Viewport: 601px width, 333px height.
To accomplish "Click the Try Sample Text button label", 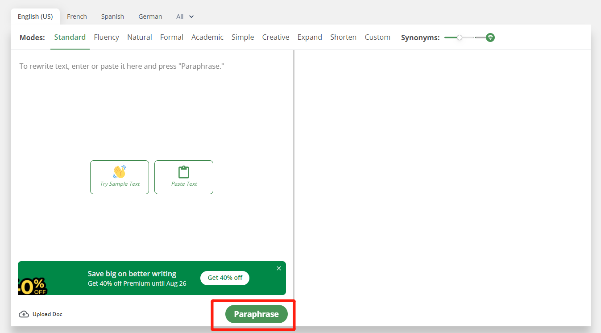I will (120, 184).
